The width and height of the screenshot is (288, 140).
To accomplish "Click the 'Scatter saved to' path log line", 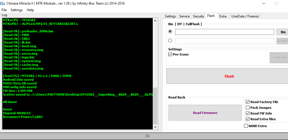I will click(x=78, y=94).
